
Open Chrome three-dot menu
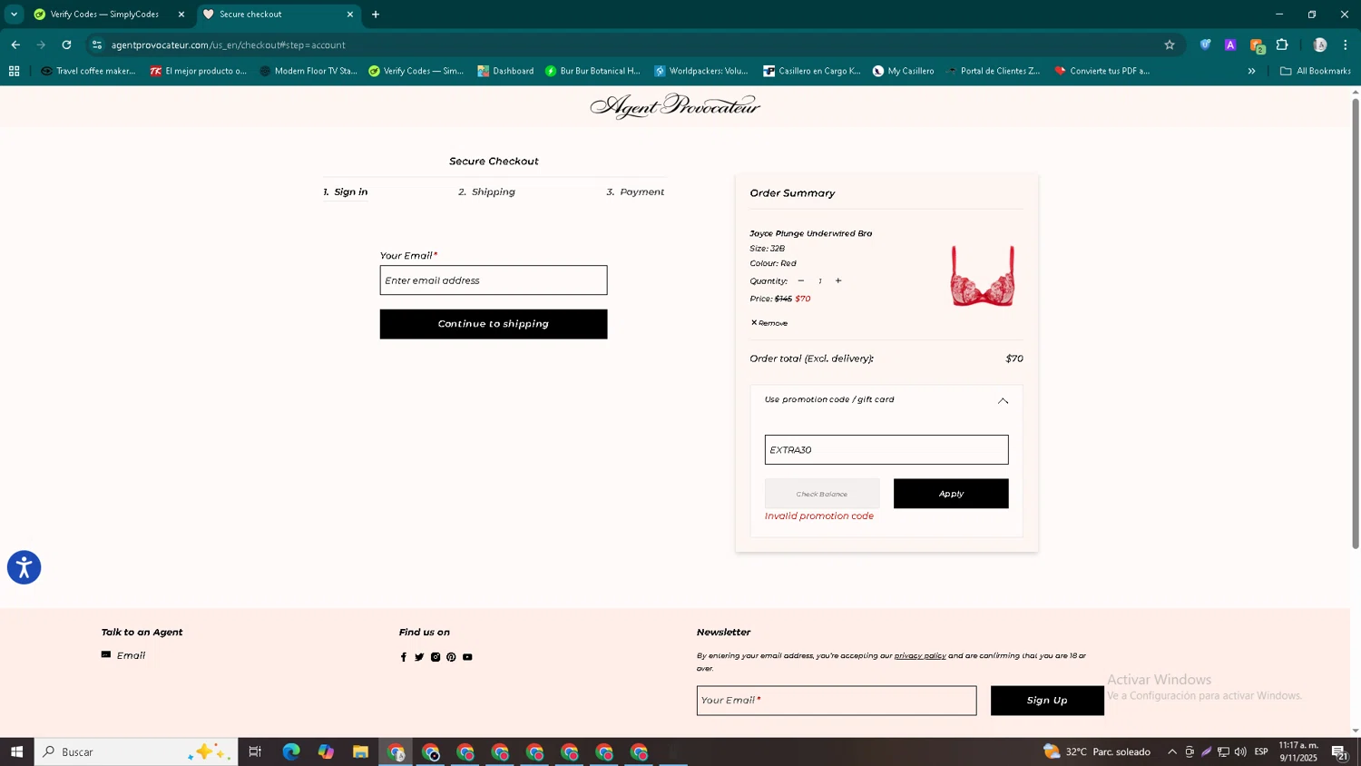(1346, 44)
